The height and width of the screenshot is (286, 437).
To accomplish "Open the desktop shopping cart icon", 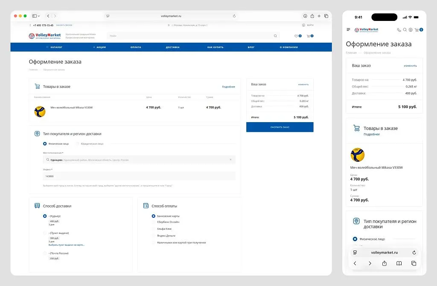I will 308,36.
